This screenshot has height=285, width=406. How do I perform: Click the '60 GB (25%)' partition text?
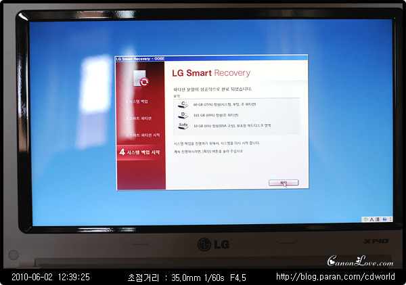point(225,104)
